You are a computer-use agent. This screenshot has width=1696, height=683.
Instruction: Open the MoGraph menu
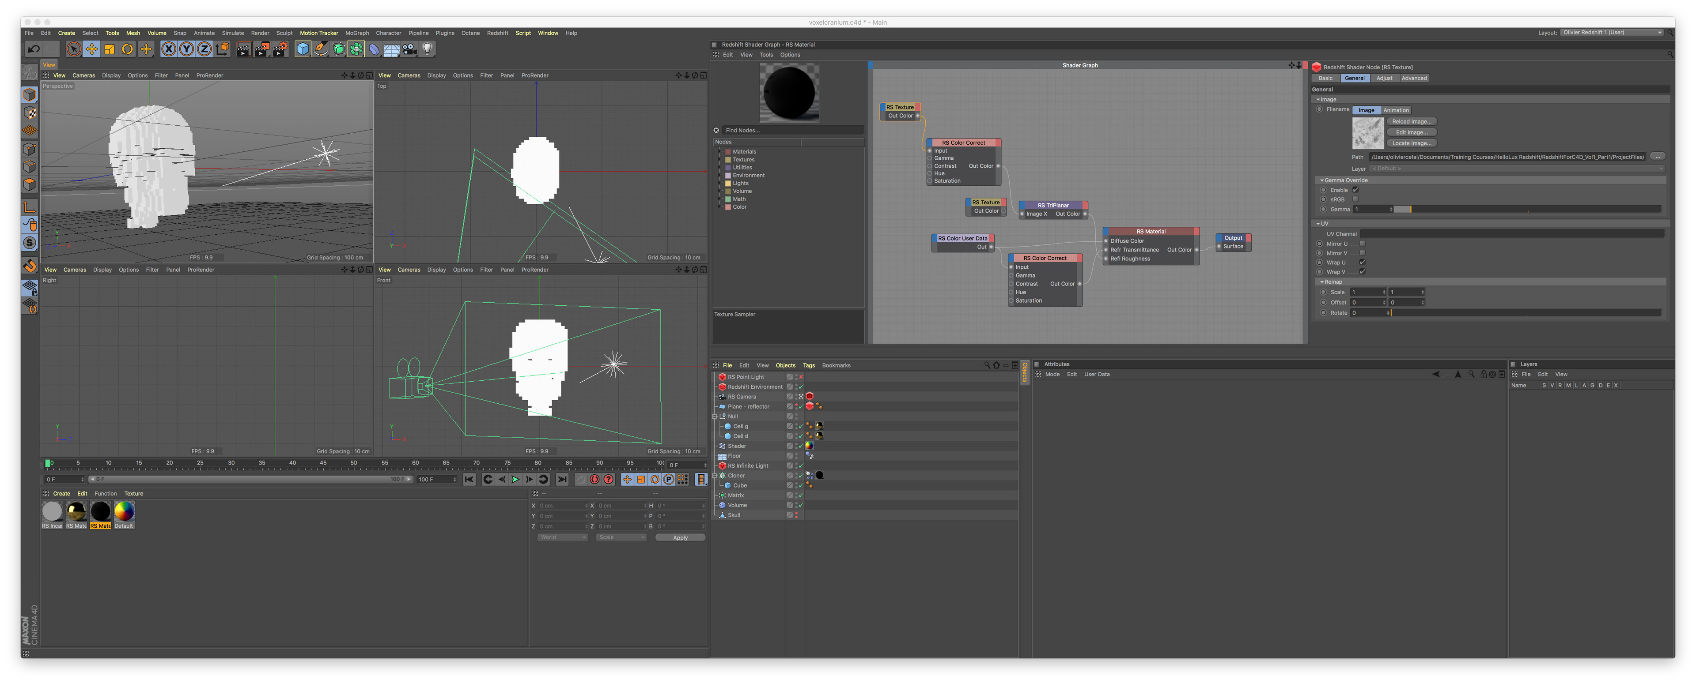click(357, 33)
